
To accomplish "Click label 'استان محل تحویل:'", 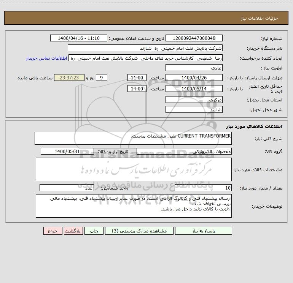I will (264, 100).
